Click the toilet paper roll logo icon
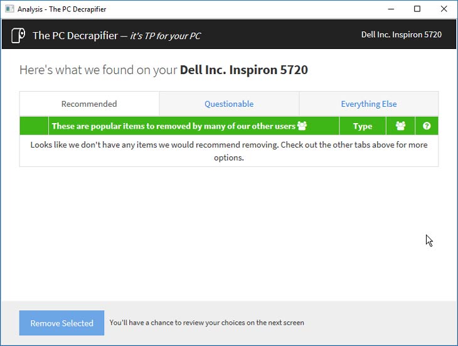The height and width of the screenshot is (346, 458). [x=18, y=35]
